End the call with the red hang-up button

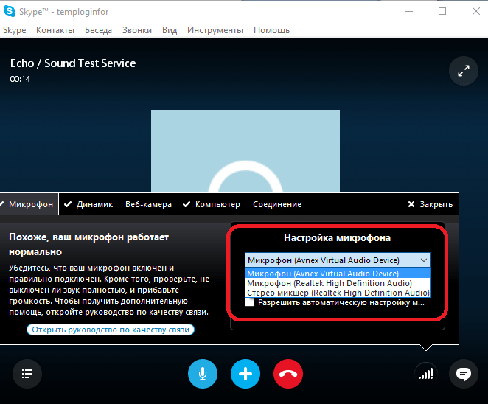tap(288, 374)
